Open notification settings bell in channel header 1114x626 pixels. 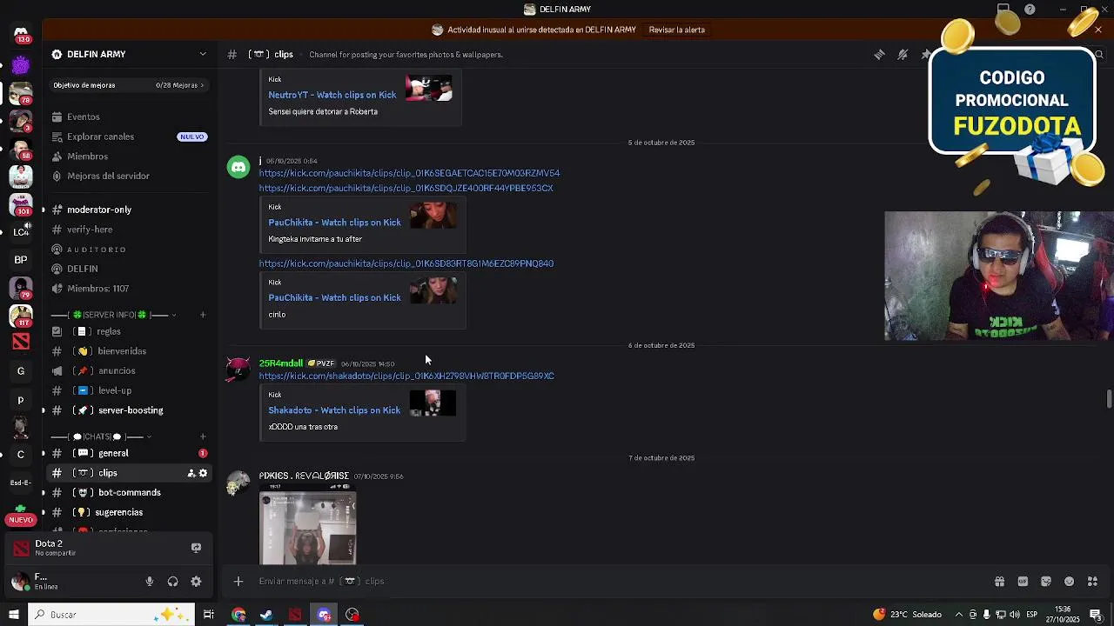pyautogui.click(x=903, y=54)
